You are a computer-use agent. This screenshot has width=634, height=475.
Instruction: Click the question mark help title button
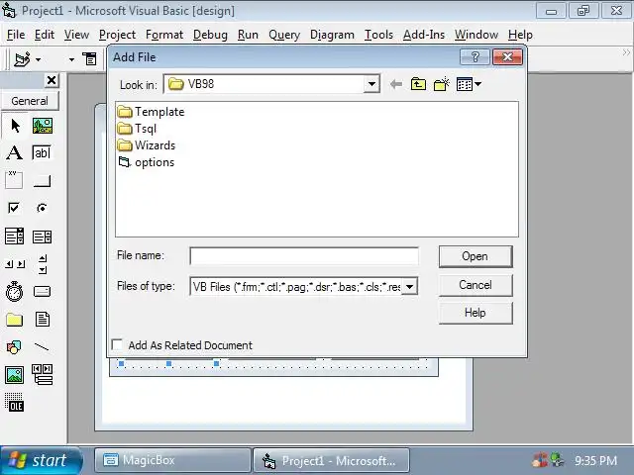point(475,57)
